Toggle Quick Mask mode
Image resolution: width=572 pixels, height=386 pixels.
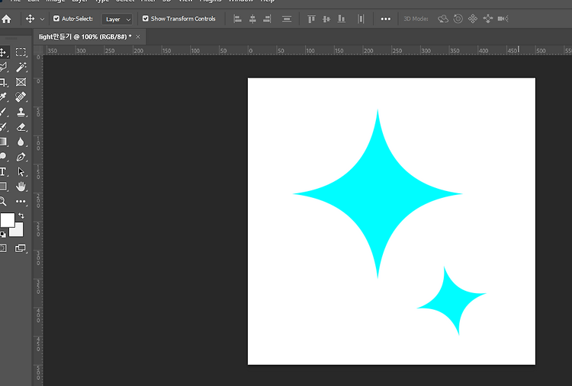(x=3, y=248)
